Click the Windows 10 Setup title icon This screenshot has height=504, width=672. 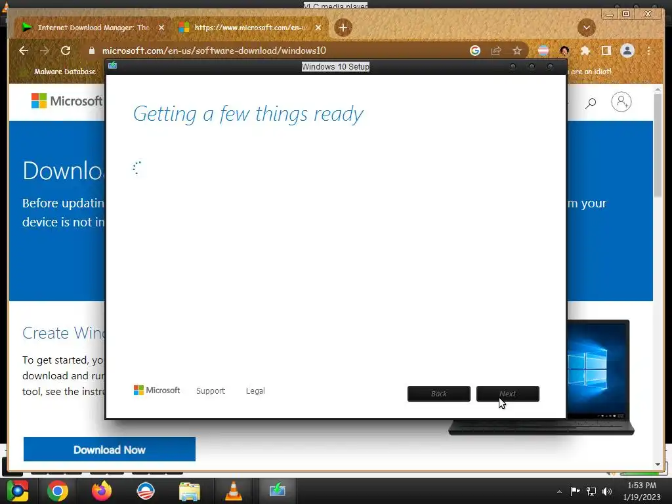113,66
